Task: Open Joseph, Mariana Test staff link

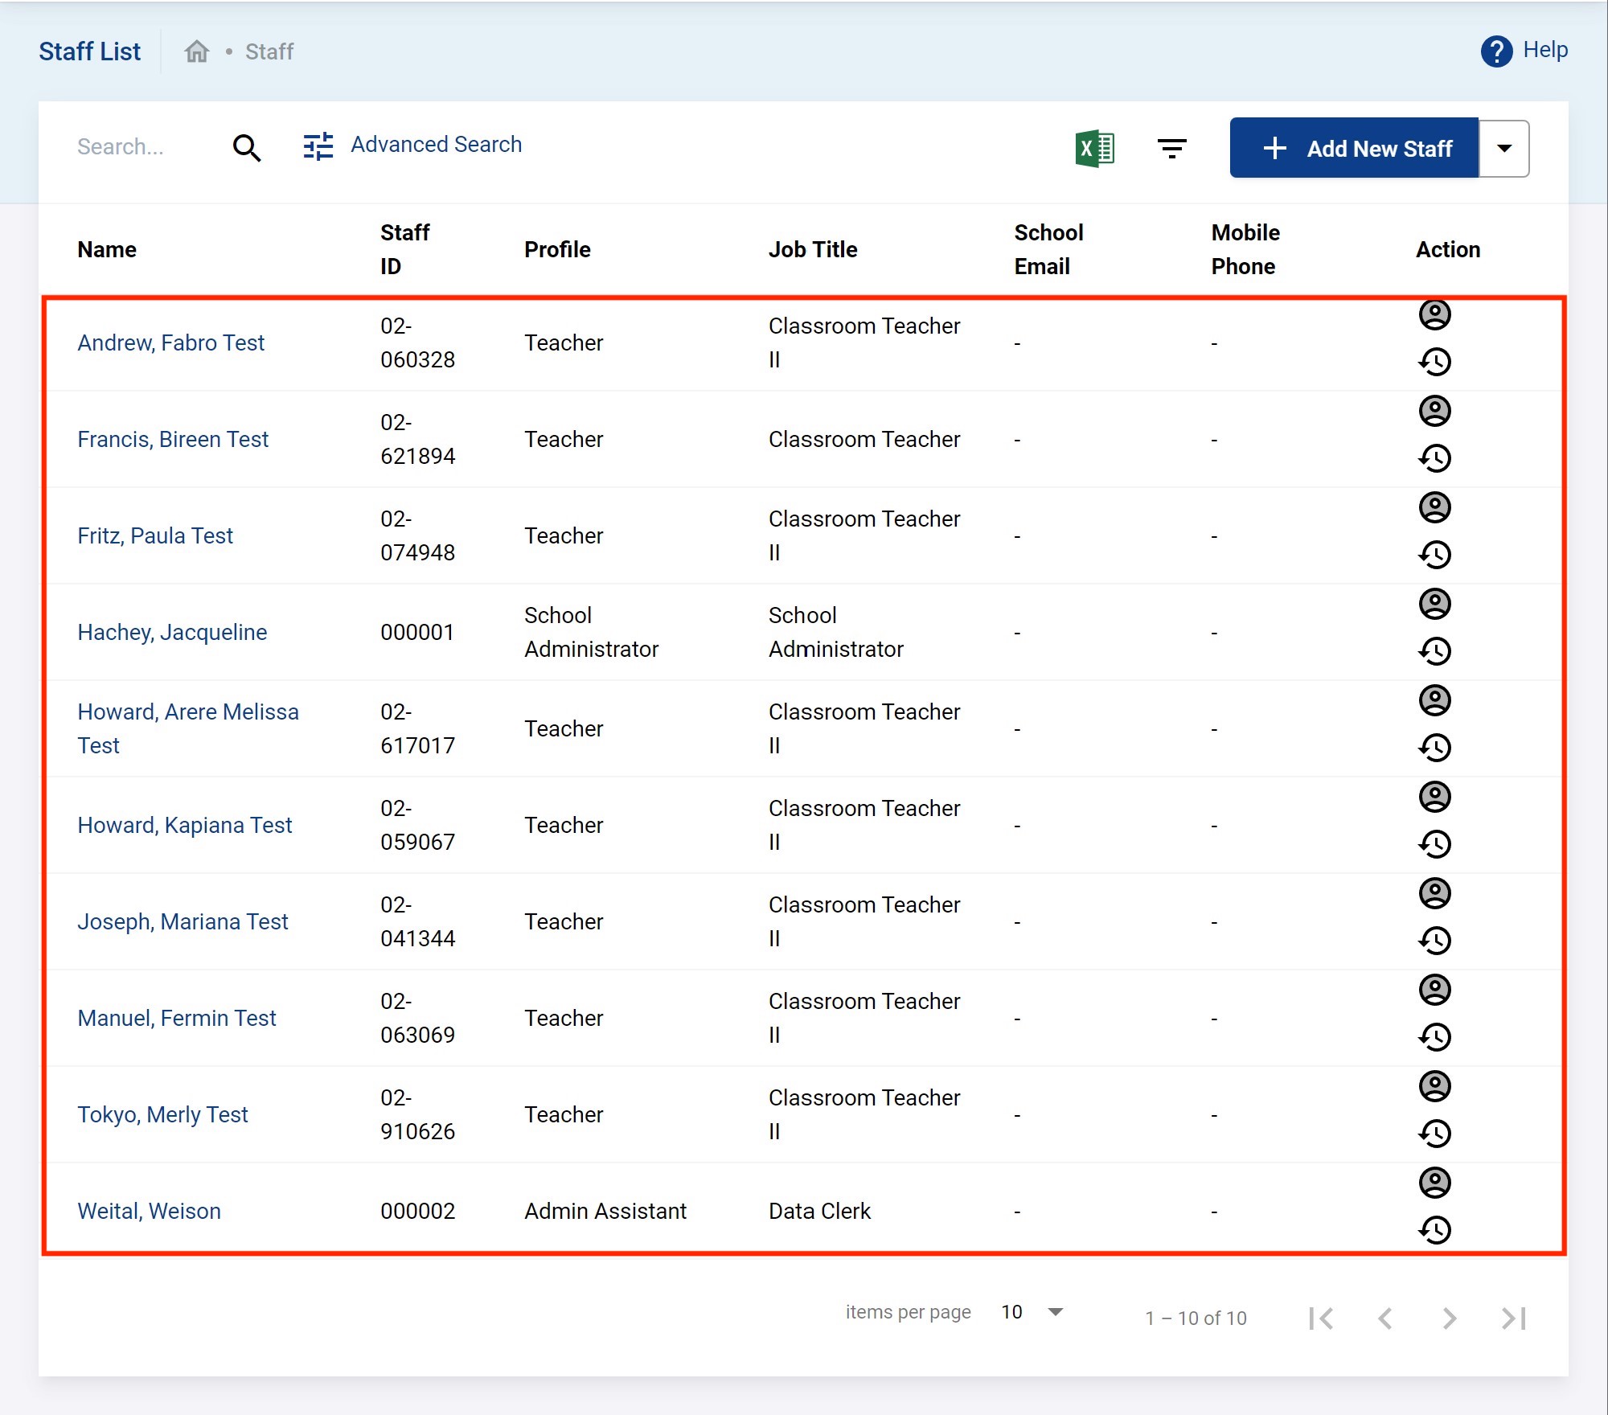Action: pos(183,922)
